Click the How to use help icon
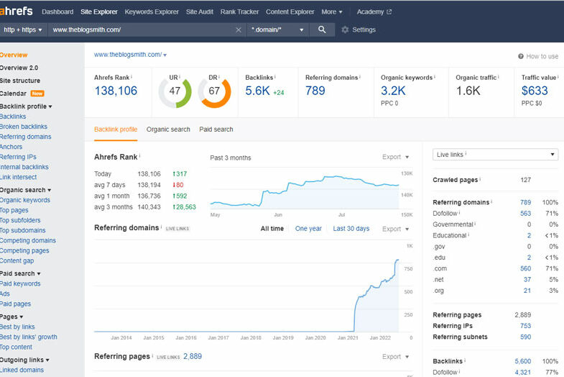 [521, 56]
